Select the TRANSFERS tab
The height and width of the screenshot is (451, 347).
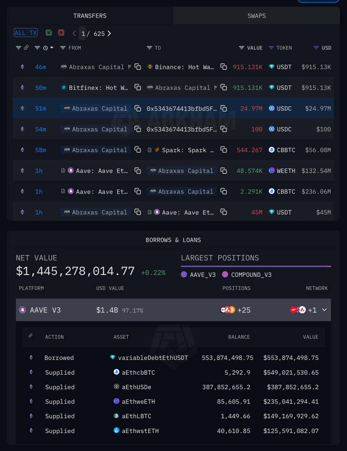pyautogui.click(x=90, y=16)
